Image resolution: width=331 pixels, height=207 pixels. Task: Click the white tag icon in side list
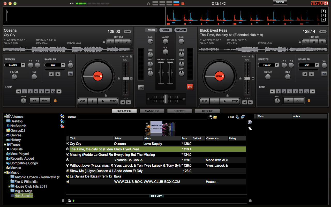tap(250, 128)
